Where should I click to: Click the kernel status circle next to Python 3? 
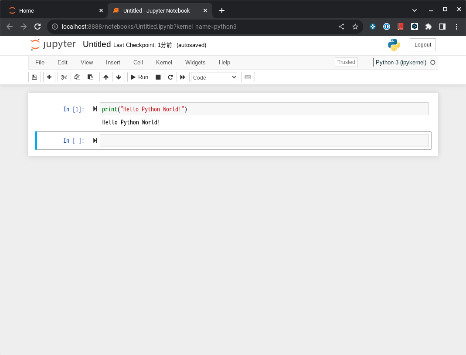pos(432,62)
